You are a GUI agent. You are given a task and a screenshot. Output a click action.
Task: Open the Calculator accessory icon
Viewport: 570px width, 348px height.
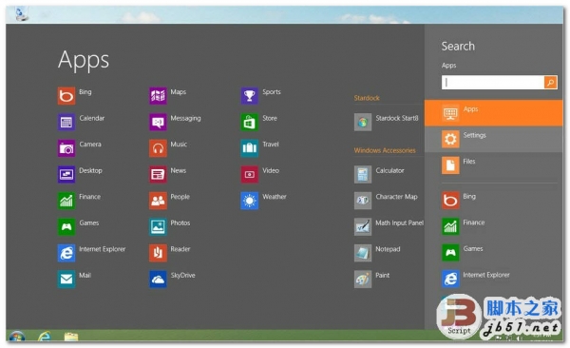click(x=363, y=174)
